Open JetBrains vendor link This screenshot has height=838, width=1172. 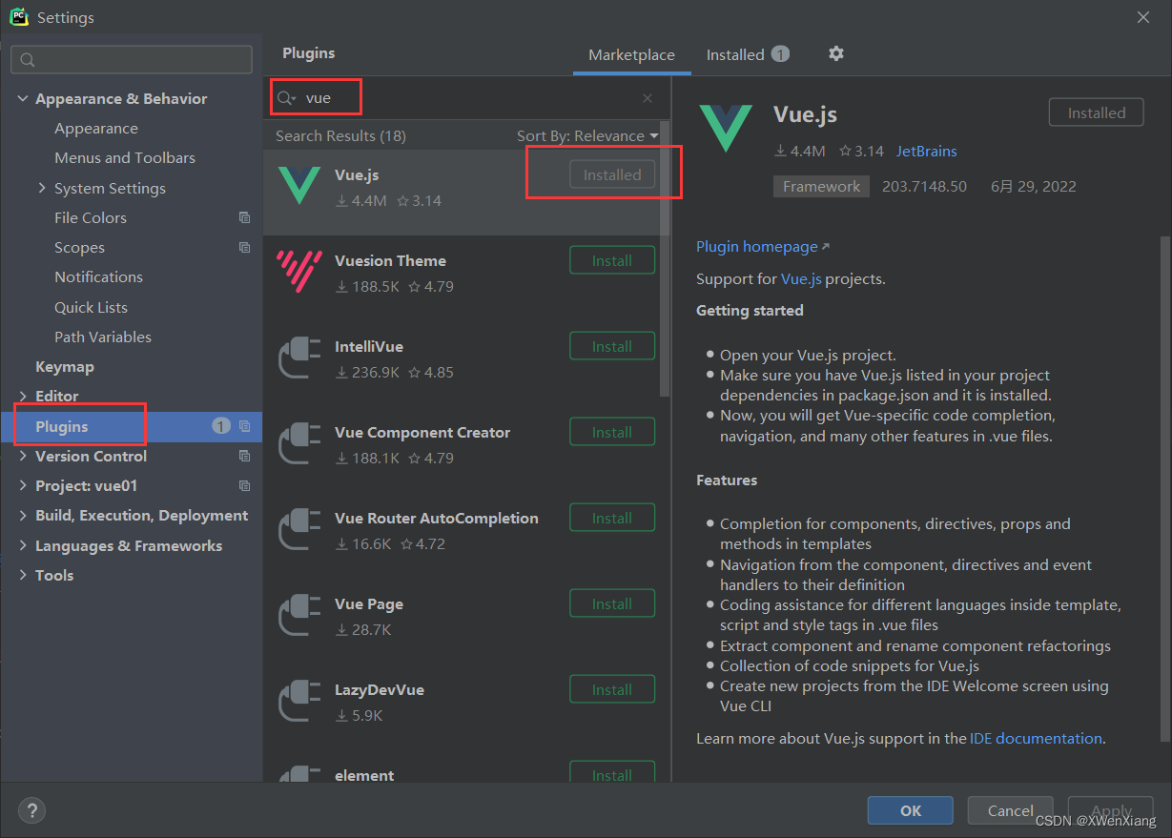tap(926, 151)
